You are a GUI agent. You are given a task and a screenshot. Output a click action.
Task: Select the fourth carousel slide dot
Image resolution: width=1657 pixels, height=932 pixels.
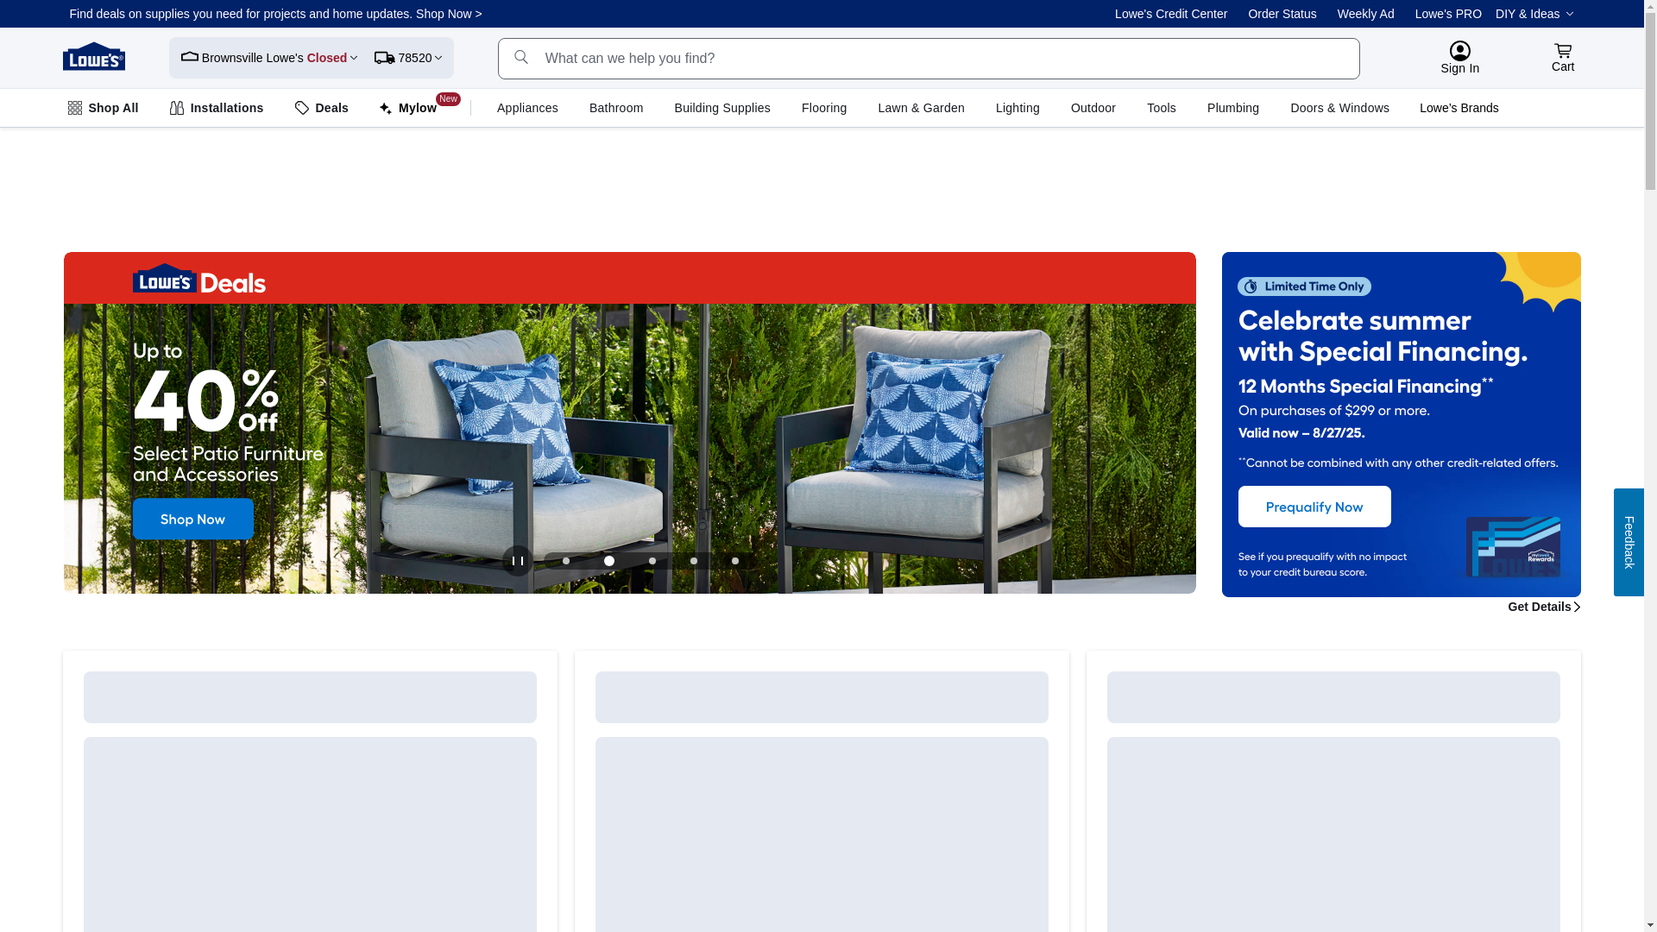tap(694, 561)
